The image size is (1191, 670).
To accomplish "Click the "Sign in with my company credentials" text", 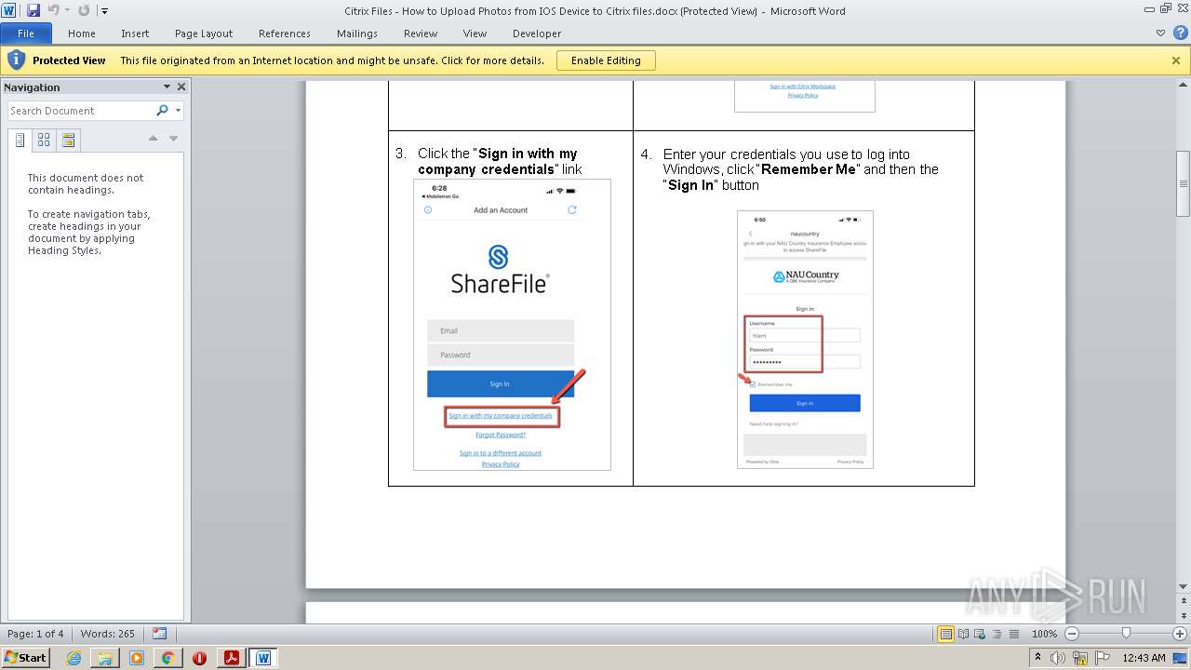I will [501, 416].
